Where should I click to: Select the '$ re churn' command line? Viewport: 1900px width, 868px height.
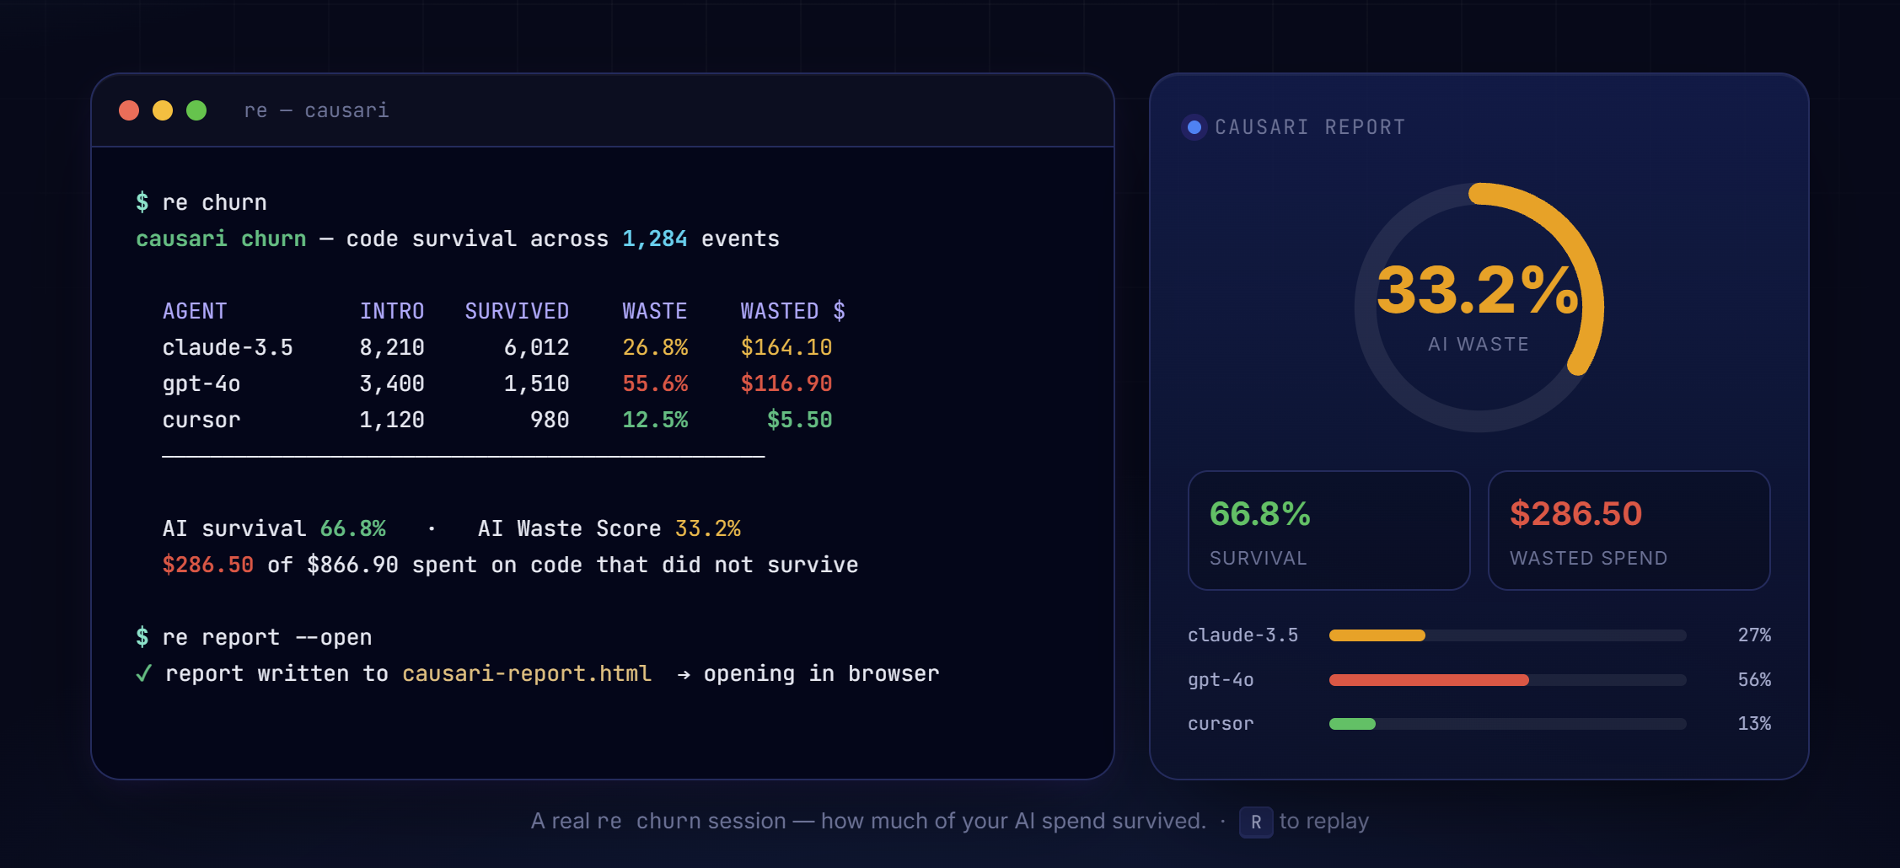(201, 202)
